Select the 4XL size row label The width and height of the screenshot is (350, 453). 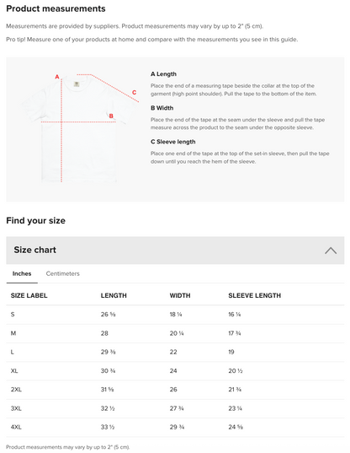click(x=16, y=427)
